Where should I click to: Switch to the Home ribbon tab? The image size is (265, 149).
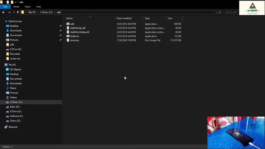pos(16,7)
